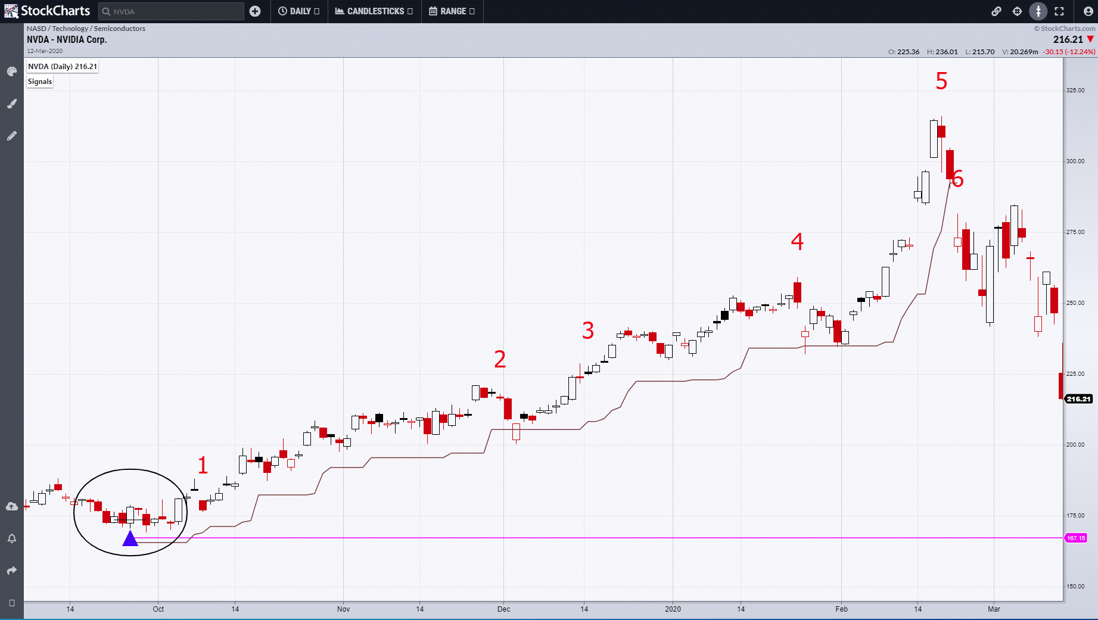The image size is (1098, 620).
Task: Expand the RANGE dropdown
Action: point(452,11)
